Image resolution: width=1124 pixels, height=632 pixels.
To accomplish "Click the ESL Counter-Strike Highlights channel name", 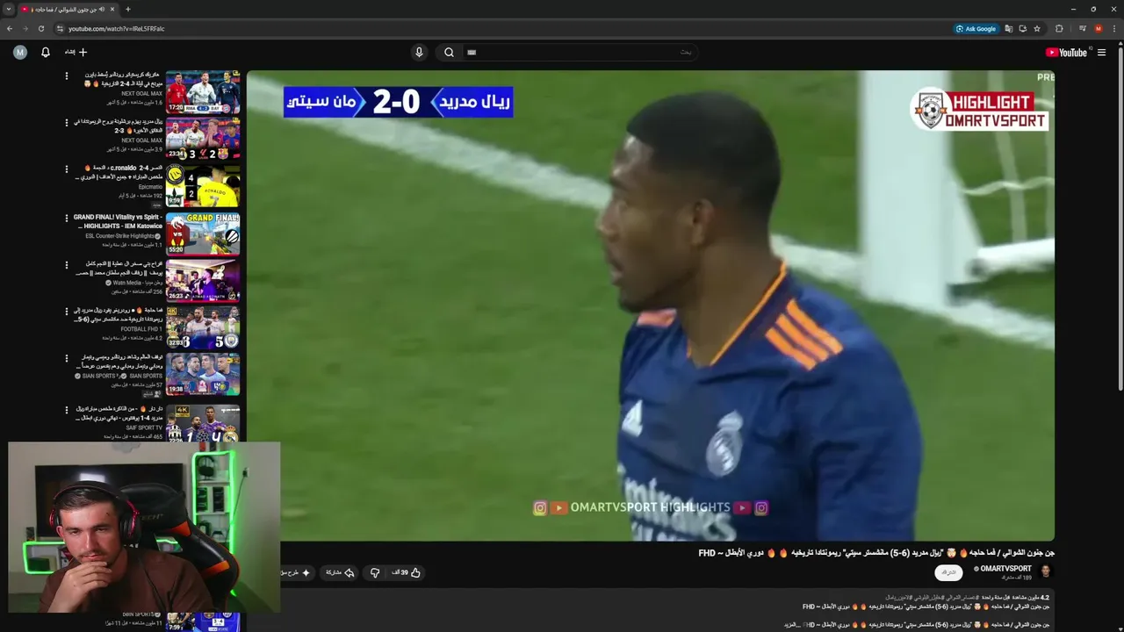I will [120, 236].
